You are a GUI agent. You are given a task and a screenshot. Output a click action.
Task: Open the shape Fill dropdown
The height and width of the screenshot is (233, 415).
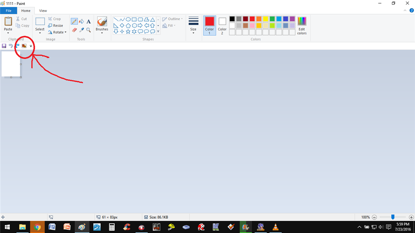(169, 26)
